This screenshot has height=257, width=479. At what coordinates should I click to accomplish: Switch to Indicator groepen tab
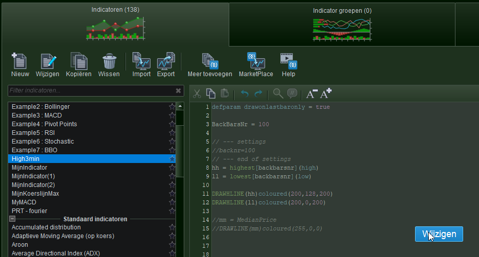tap(342, 23)
